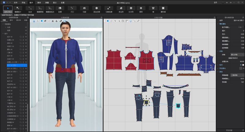245x132 pixels.
Task: Pick the 多边形 polygon tool
Action: click(x=121, y=9)
